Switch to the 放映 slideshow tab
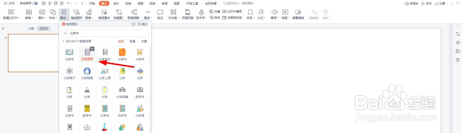The height and width of the screenshot is (133, 462). coord(152,3)
